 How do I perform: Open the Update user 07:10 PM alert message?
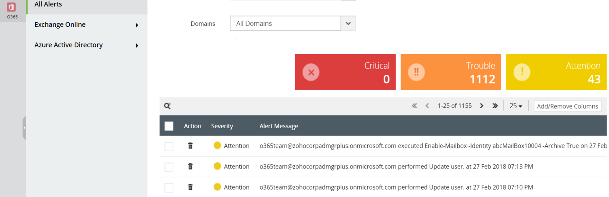[396, 187]
